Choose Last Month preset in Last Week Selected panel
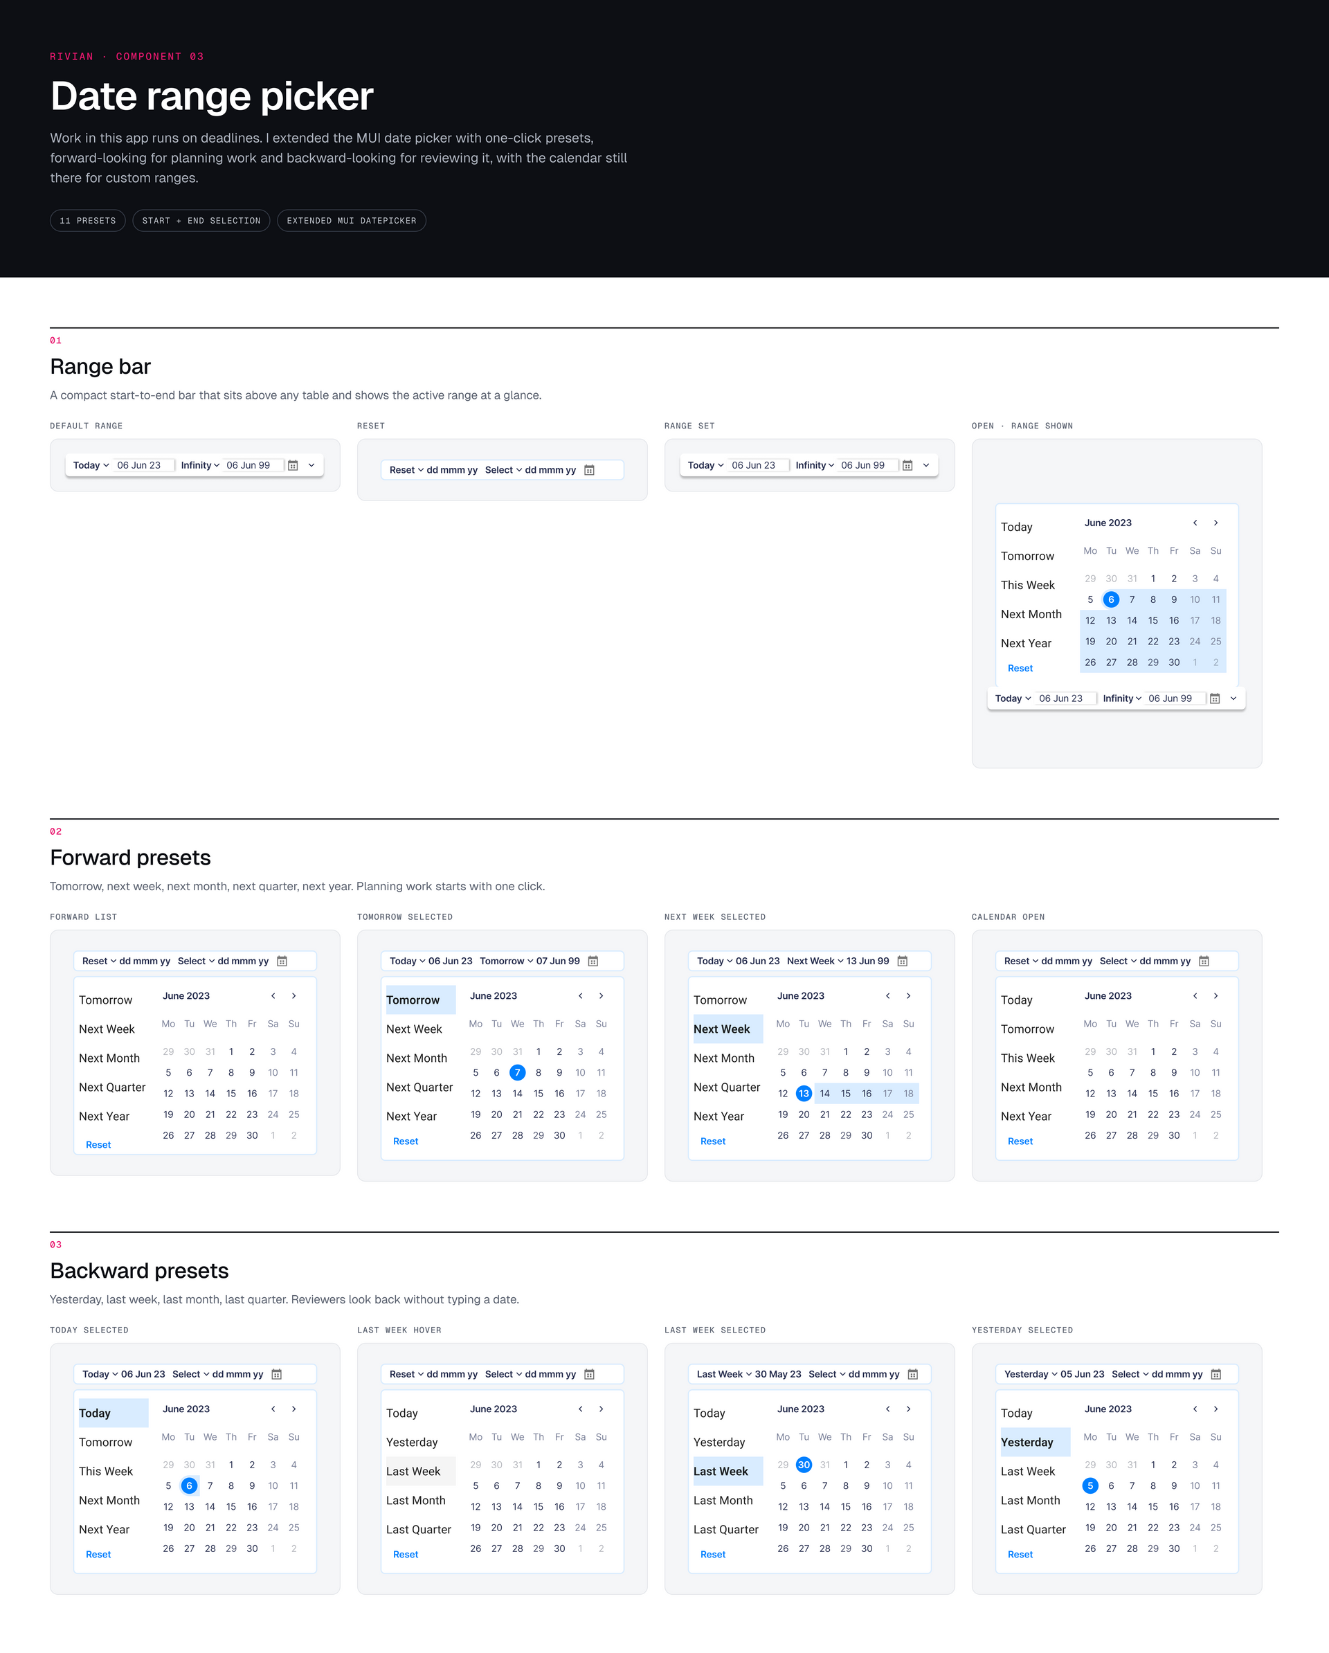This screenshot has height=1653, width=1329. 723,1501
